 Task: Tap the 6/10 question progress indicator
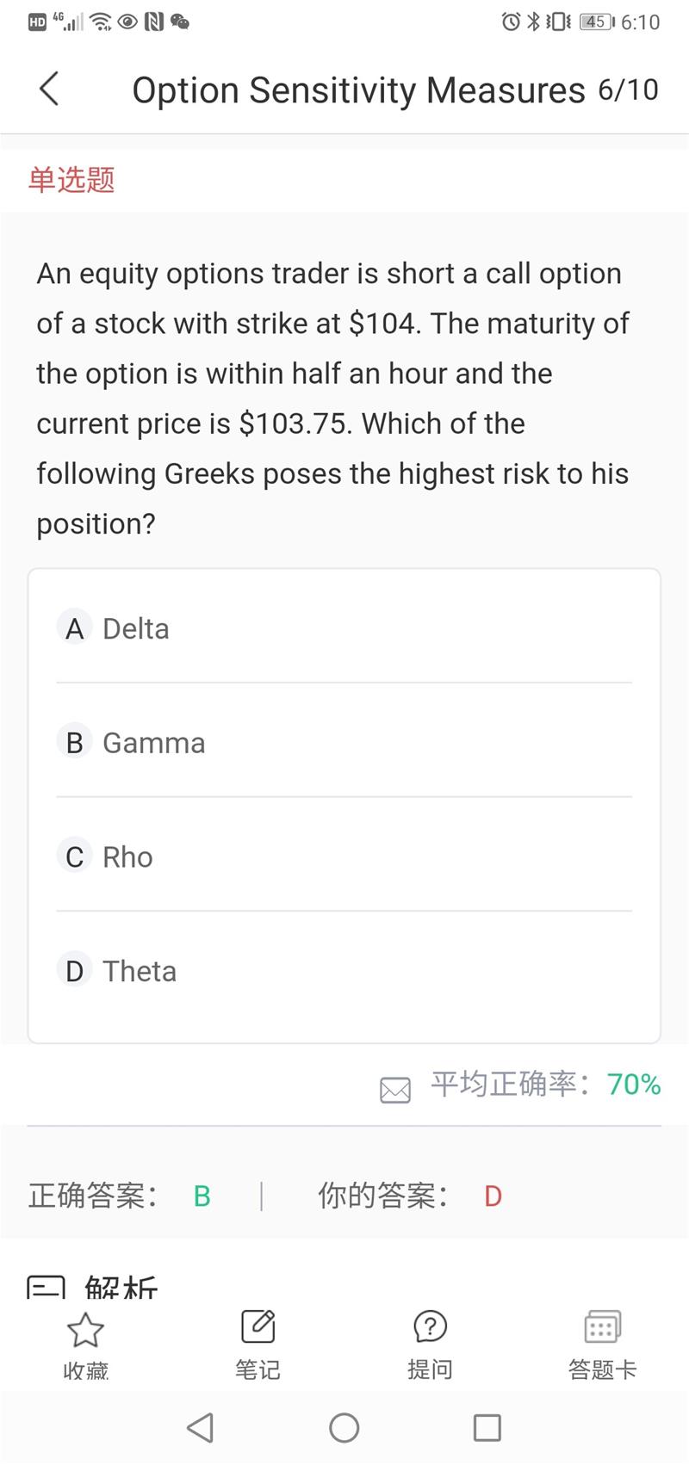click(x=628, y=90)
